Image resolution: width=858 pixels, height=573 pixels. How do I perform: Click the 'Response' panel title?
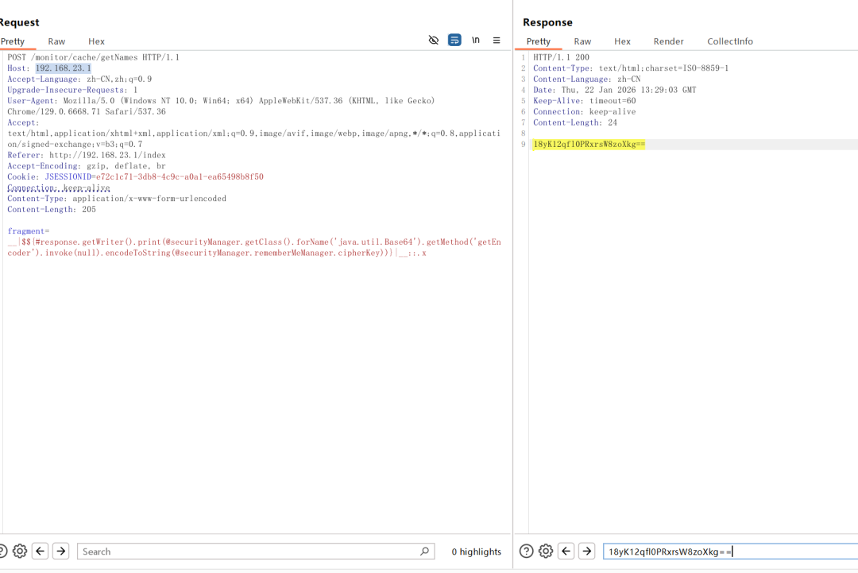tap(547, 22)
